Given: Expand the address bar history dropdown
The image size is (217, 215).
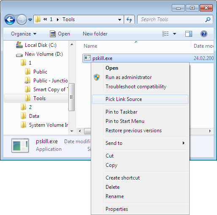Looking at the screenshot, I should [119, 19].
